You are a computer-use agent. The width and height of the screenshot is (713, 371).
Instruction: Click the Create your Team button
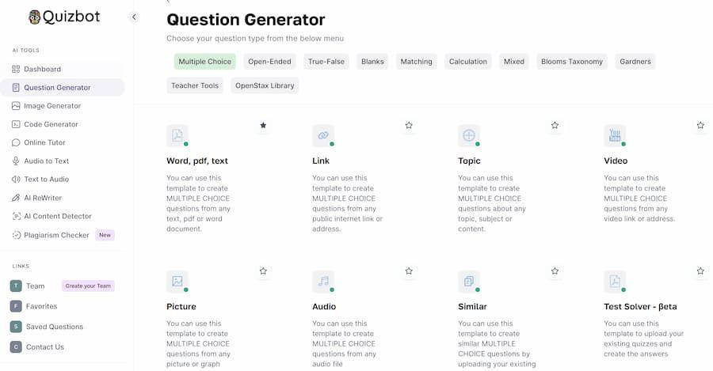(88, 286)
